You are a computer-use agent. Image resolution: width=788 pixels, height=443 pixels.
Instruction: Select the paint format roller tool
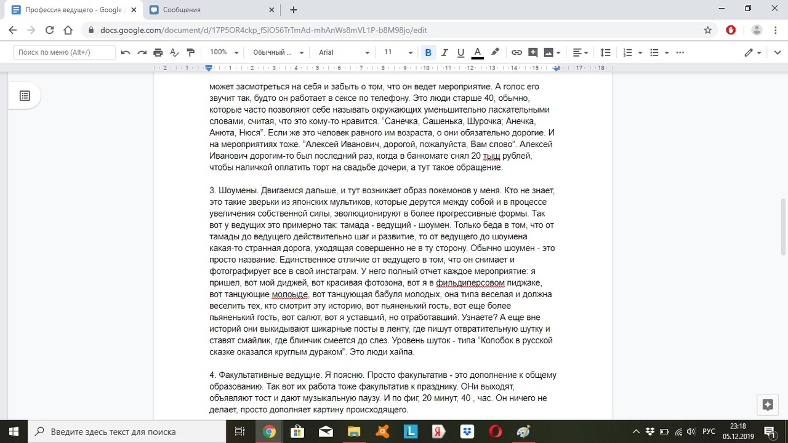(190, 52)
